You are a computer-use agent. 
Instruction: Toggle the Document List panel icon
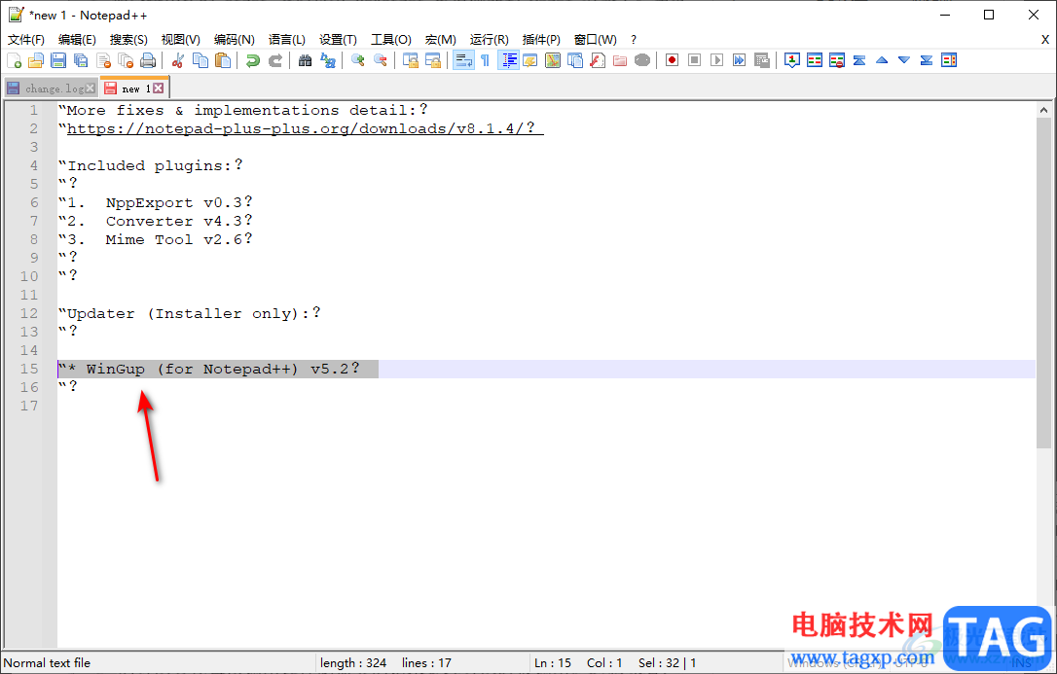click(x=575, y=60)
